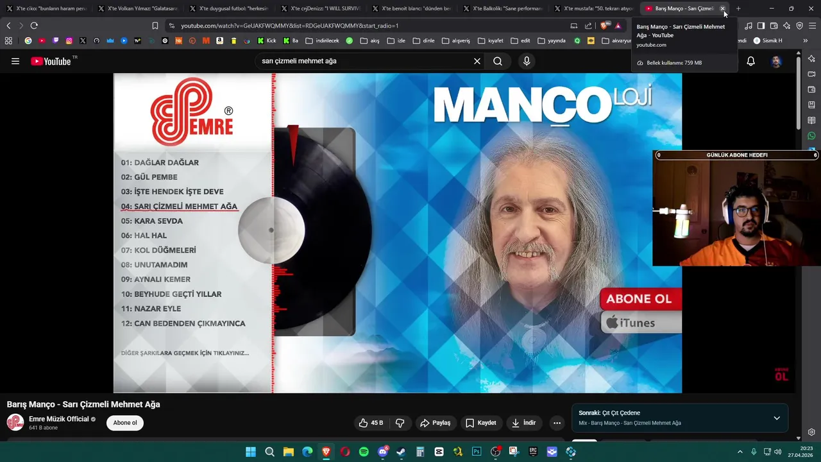Open the Google bookmark icon

pyautogui.click(x=28, y=40)
